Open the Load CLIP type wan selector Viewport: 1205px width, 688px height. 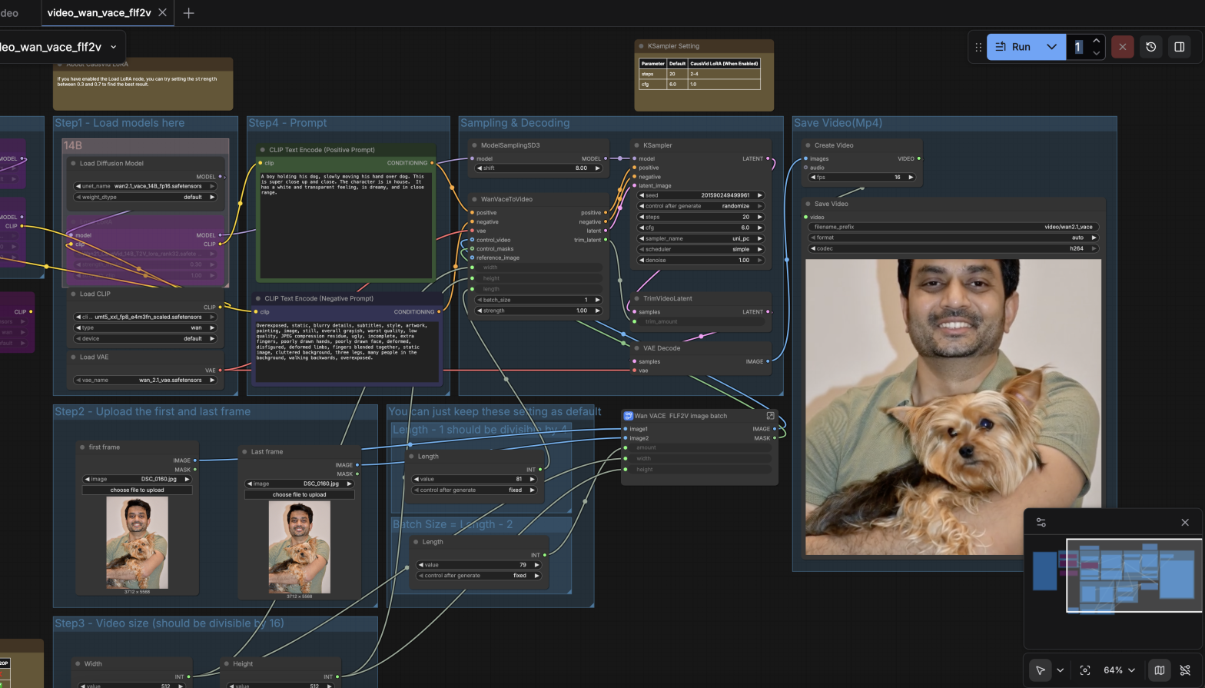(145, 327)
